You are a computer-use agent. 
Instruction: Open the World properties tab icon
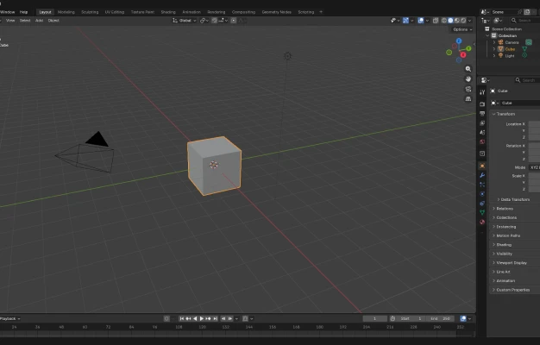[482, 141]
